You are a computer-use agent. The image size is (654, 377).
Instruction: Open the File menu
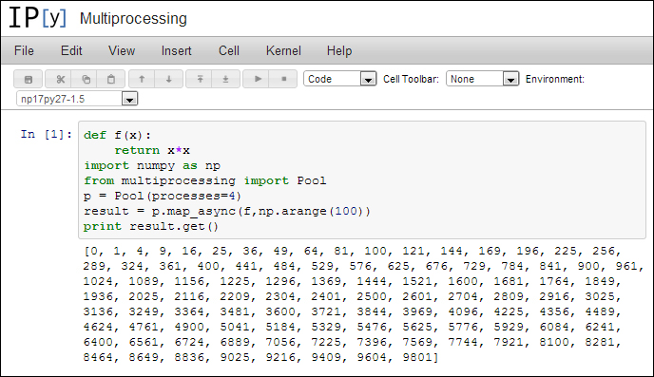(24, 51)
